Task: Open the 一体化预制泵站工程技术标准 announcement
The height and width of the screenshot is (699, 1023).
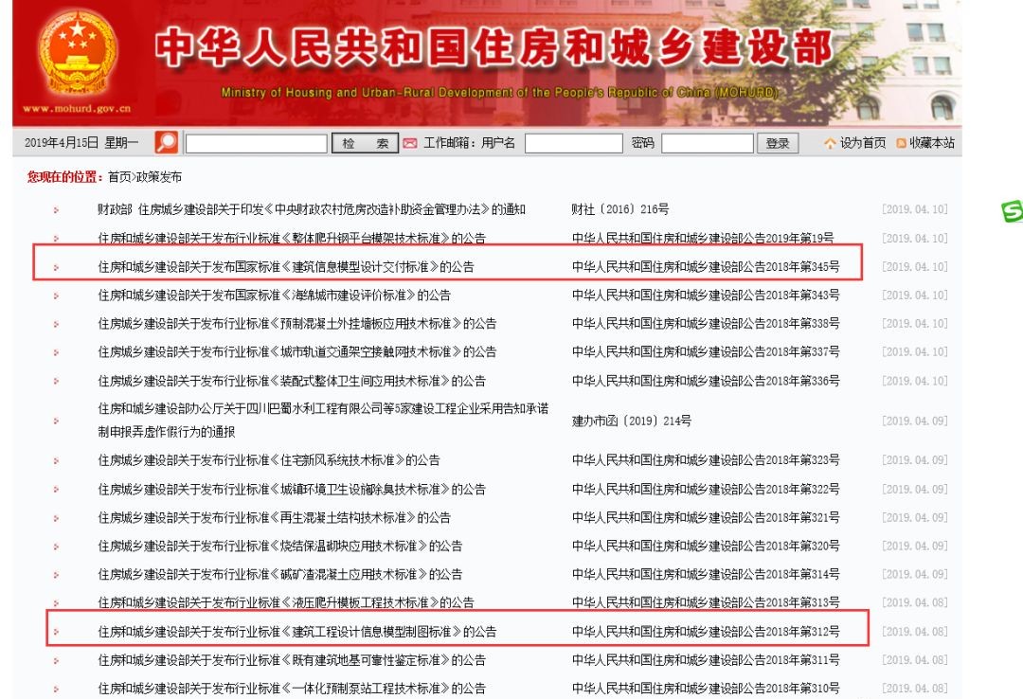Action: [292, 688]
